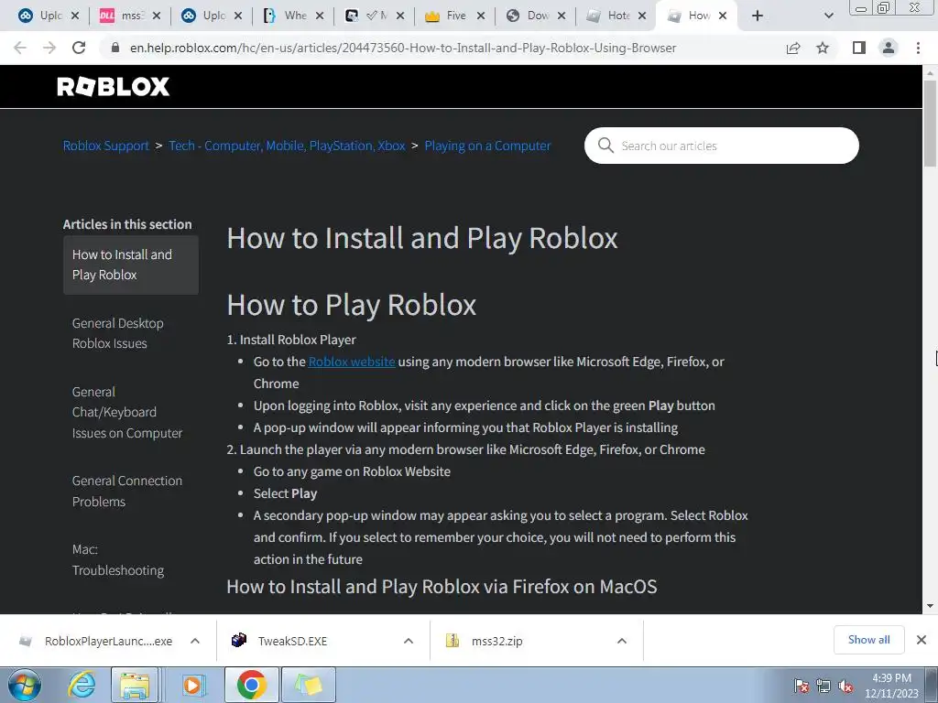
Task: Click the browser forward arrow
Action: click(49, 48)
